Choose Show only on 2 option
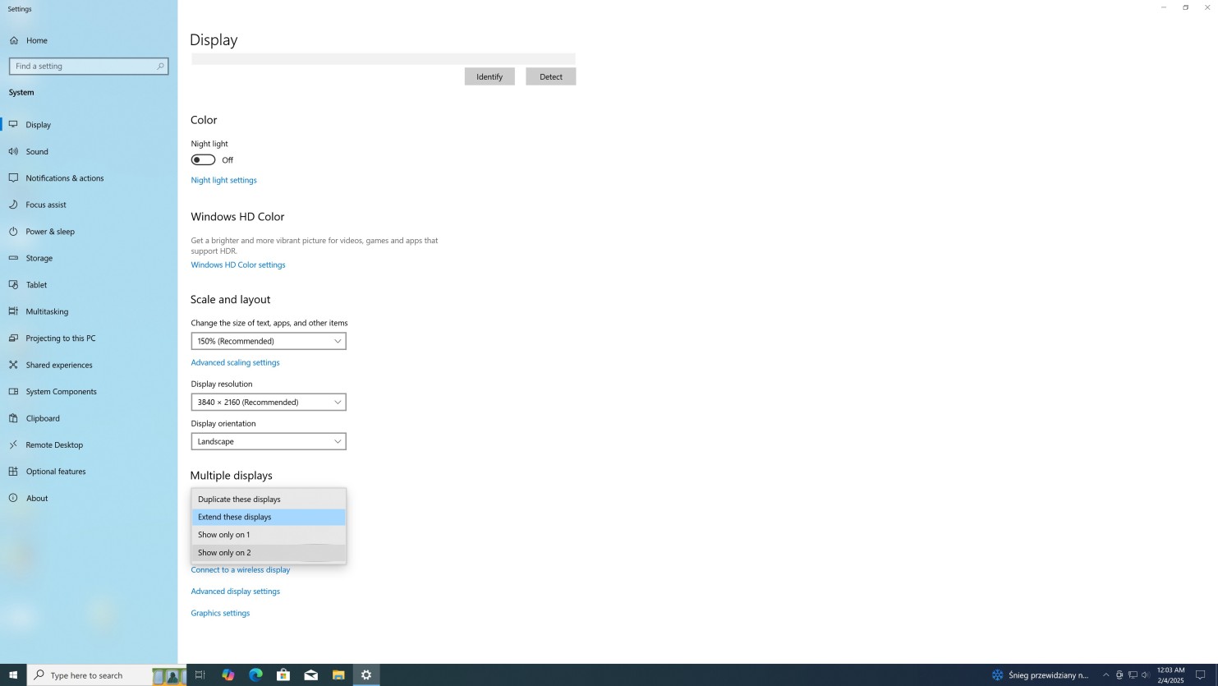This screenshot has width=1218, height=686. click(269, 553)
